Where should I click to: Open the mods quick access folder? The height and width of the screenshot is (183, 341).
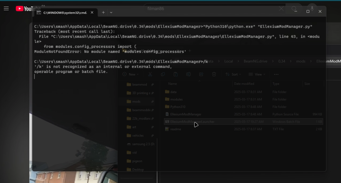(136, 102)
